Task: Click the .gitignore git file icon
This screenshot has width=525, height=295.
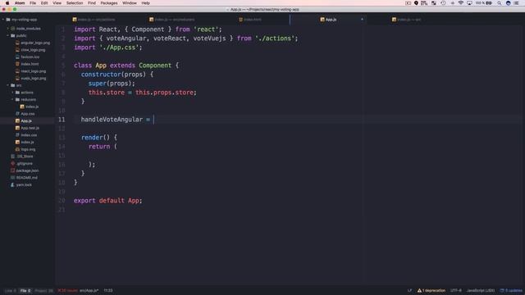Action: click(x=13, y=164)
